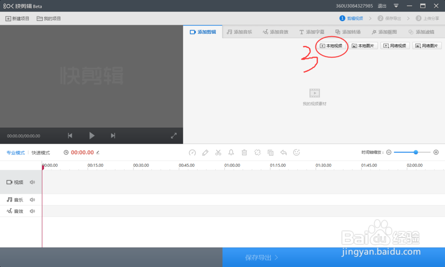Click the bell icon in timeline toolbar
Image resolution: width=445 pixels, height=267 pixels.
point(231,153)
